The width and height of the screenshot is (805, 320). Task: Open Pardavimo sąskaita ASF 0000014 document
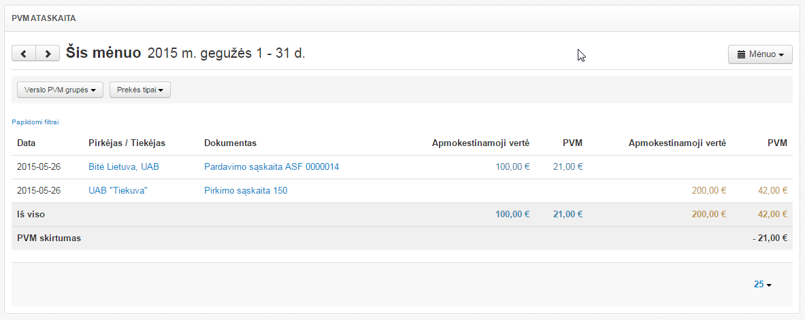click(272, 166)
